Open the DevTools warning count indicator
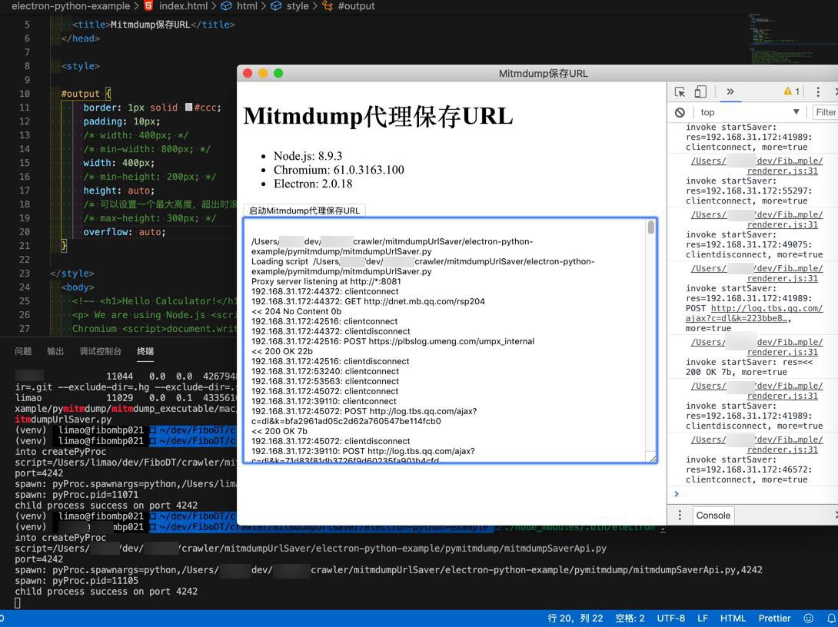This screenshot has height=627, width=838. (x=792, y=91)
